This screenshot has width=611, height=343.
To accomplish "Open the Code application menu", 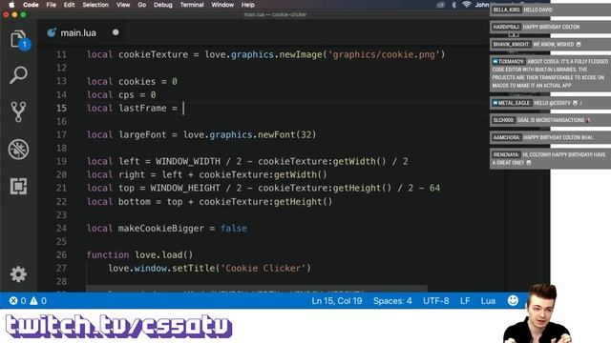I will pos(31,5).
